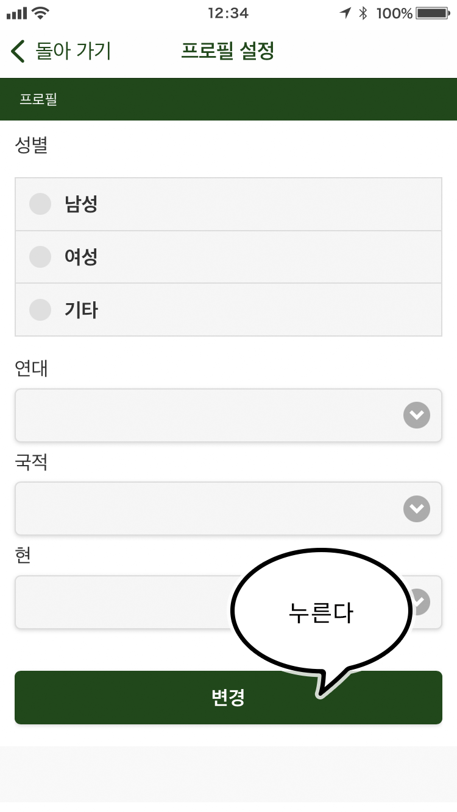This screenshot has height=812, width=457.
Task: Tap the back chevron arrow icon
Action: [18, 52]
